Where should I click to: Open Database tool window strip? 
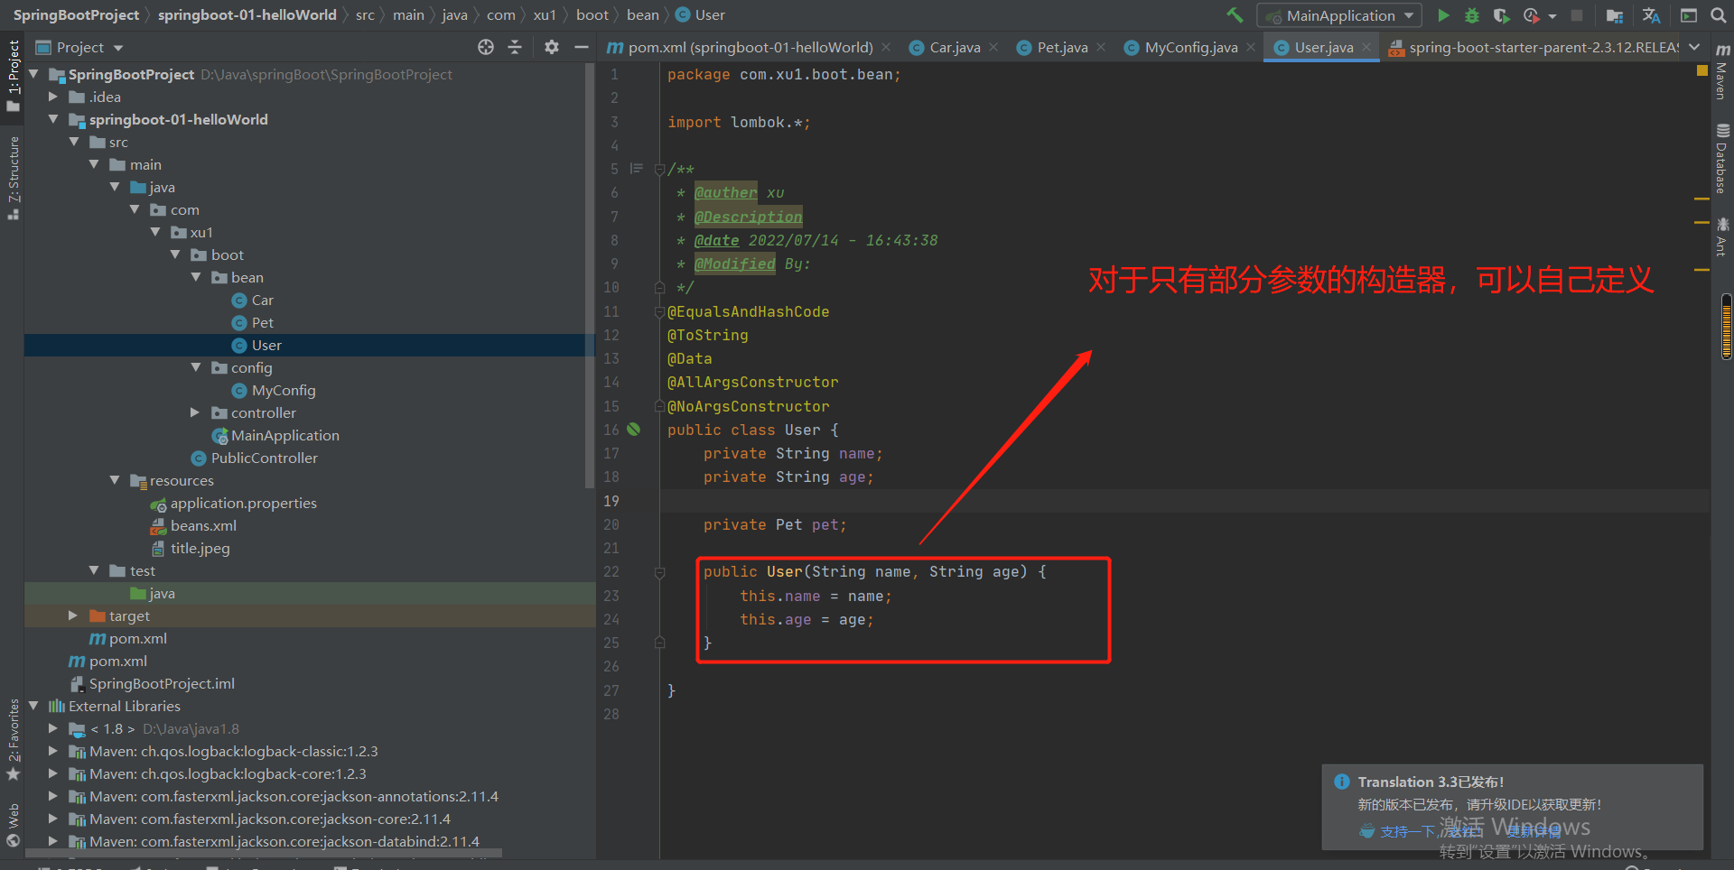click(x=1722, y=159)
